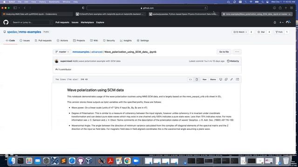
Task: Open the more options ellipsis menu
Action: pyautogui.click(x=237, y=52)
